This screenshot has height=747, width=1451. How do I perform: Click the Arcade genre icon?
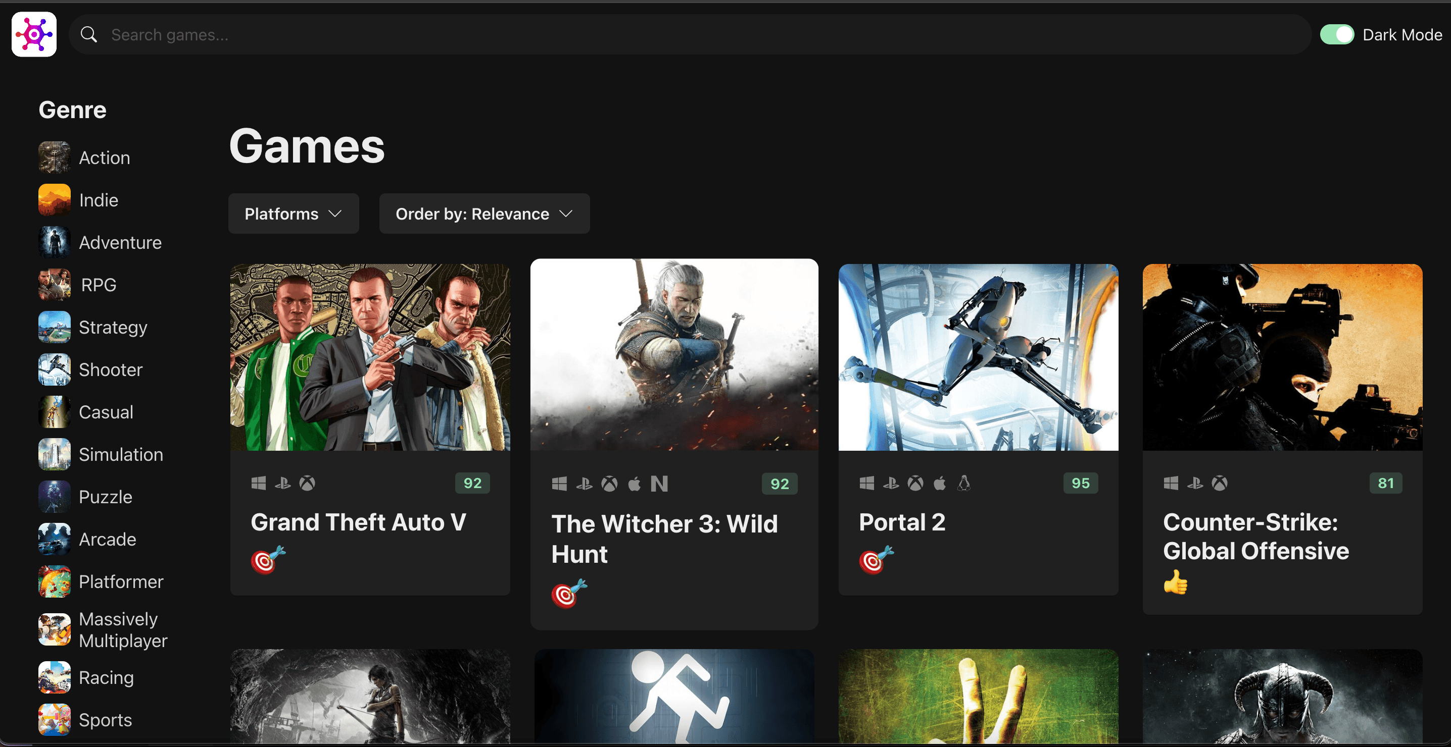[x=54, y=539]
